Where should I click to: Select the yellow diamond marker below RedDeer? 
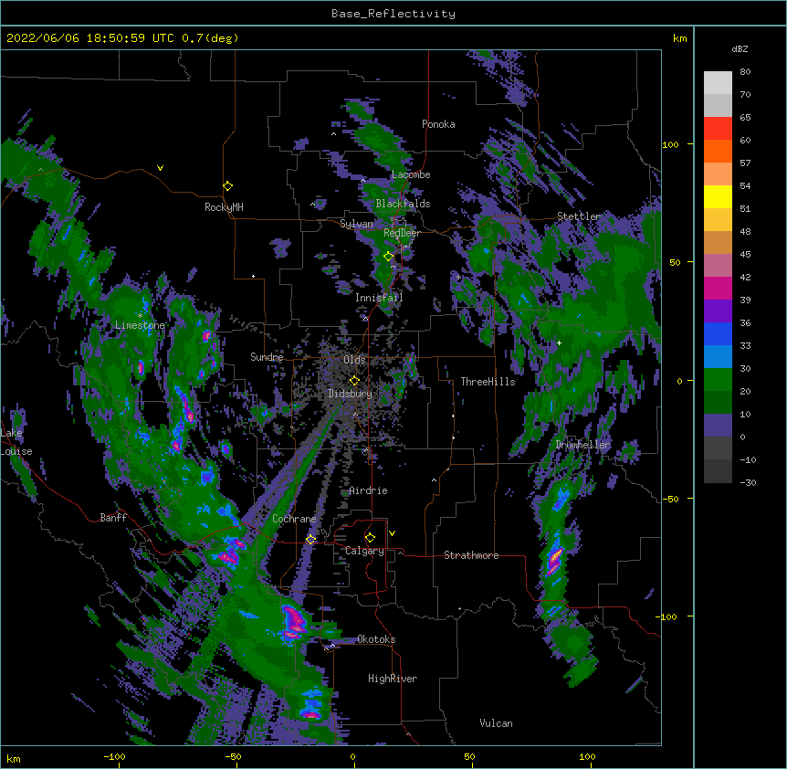tap(388, 257)
